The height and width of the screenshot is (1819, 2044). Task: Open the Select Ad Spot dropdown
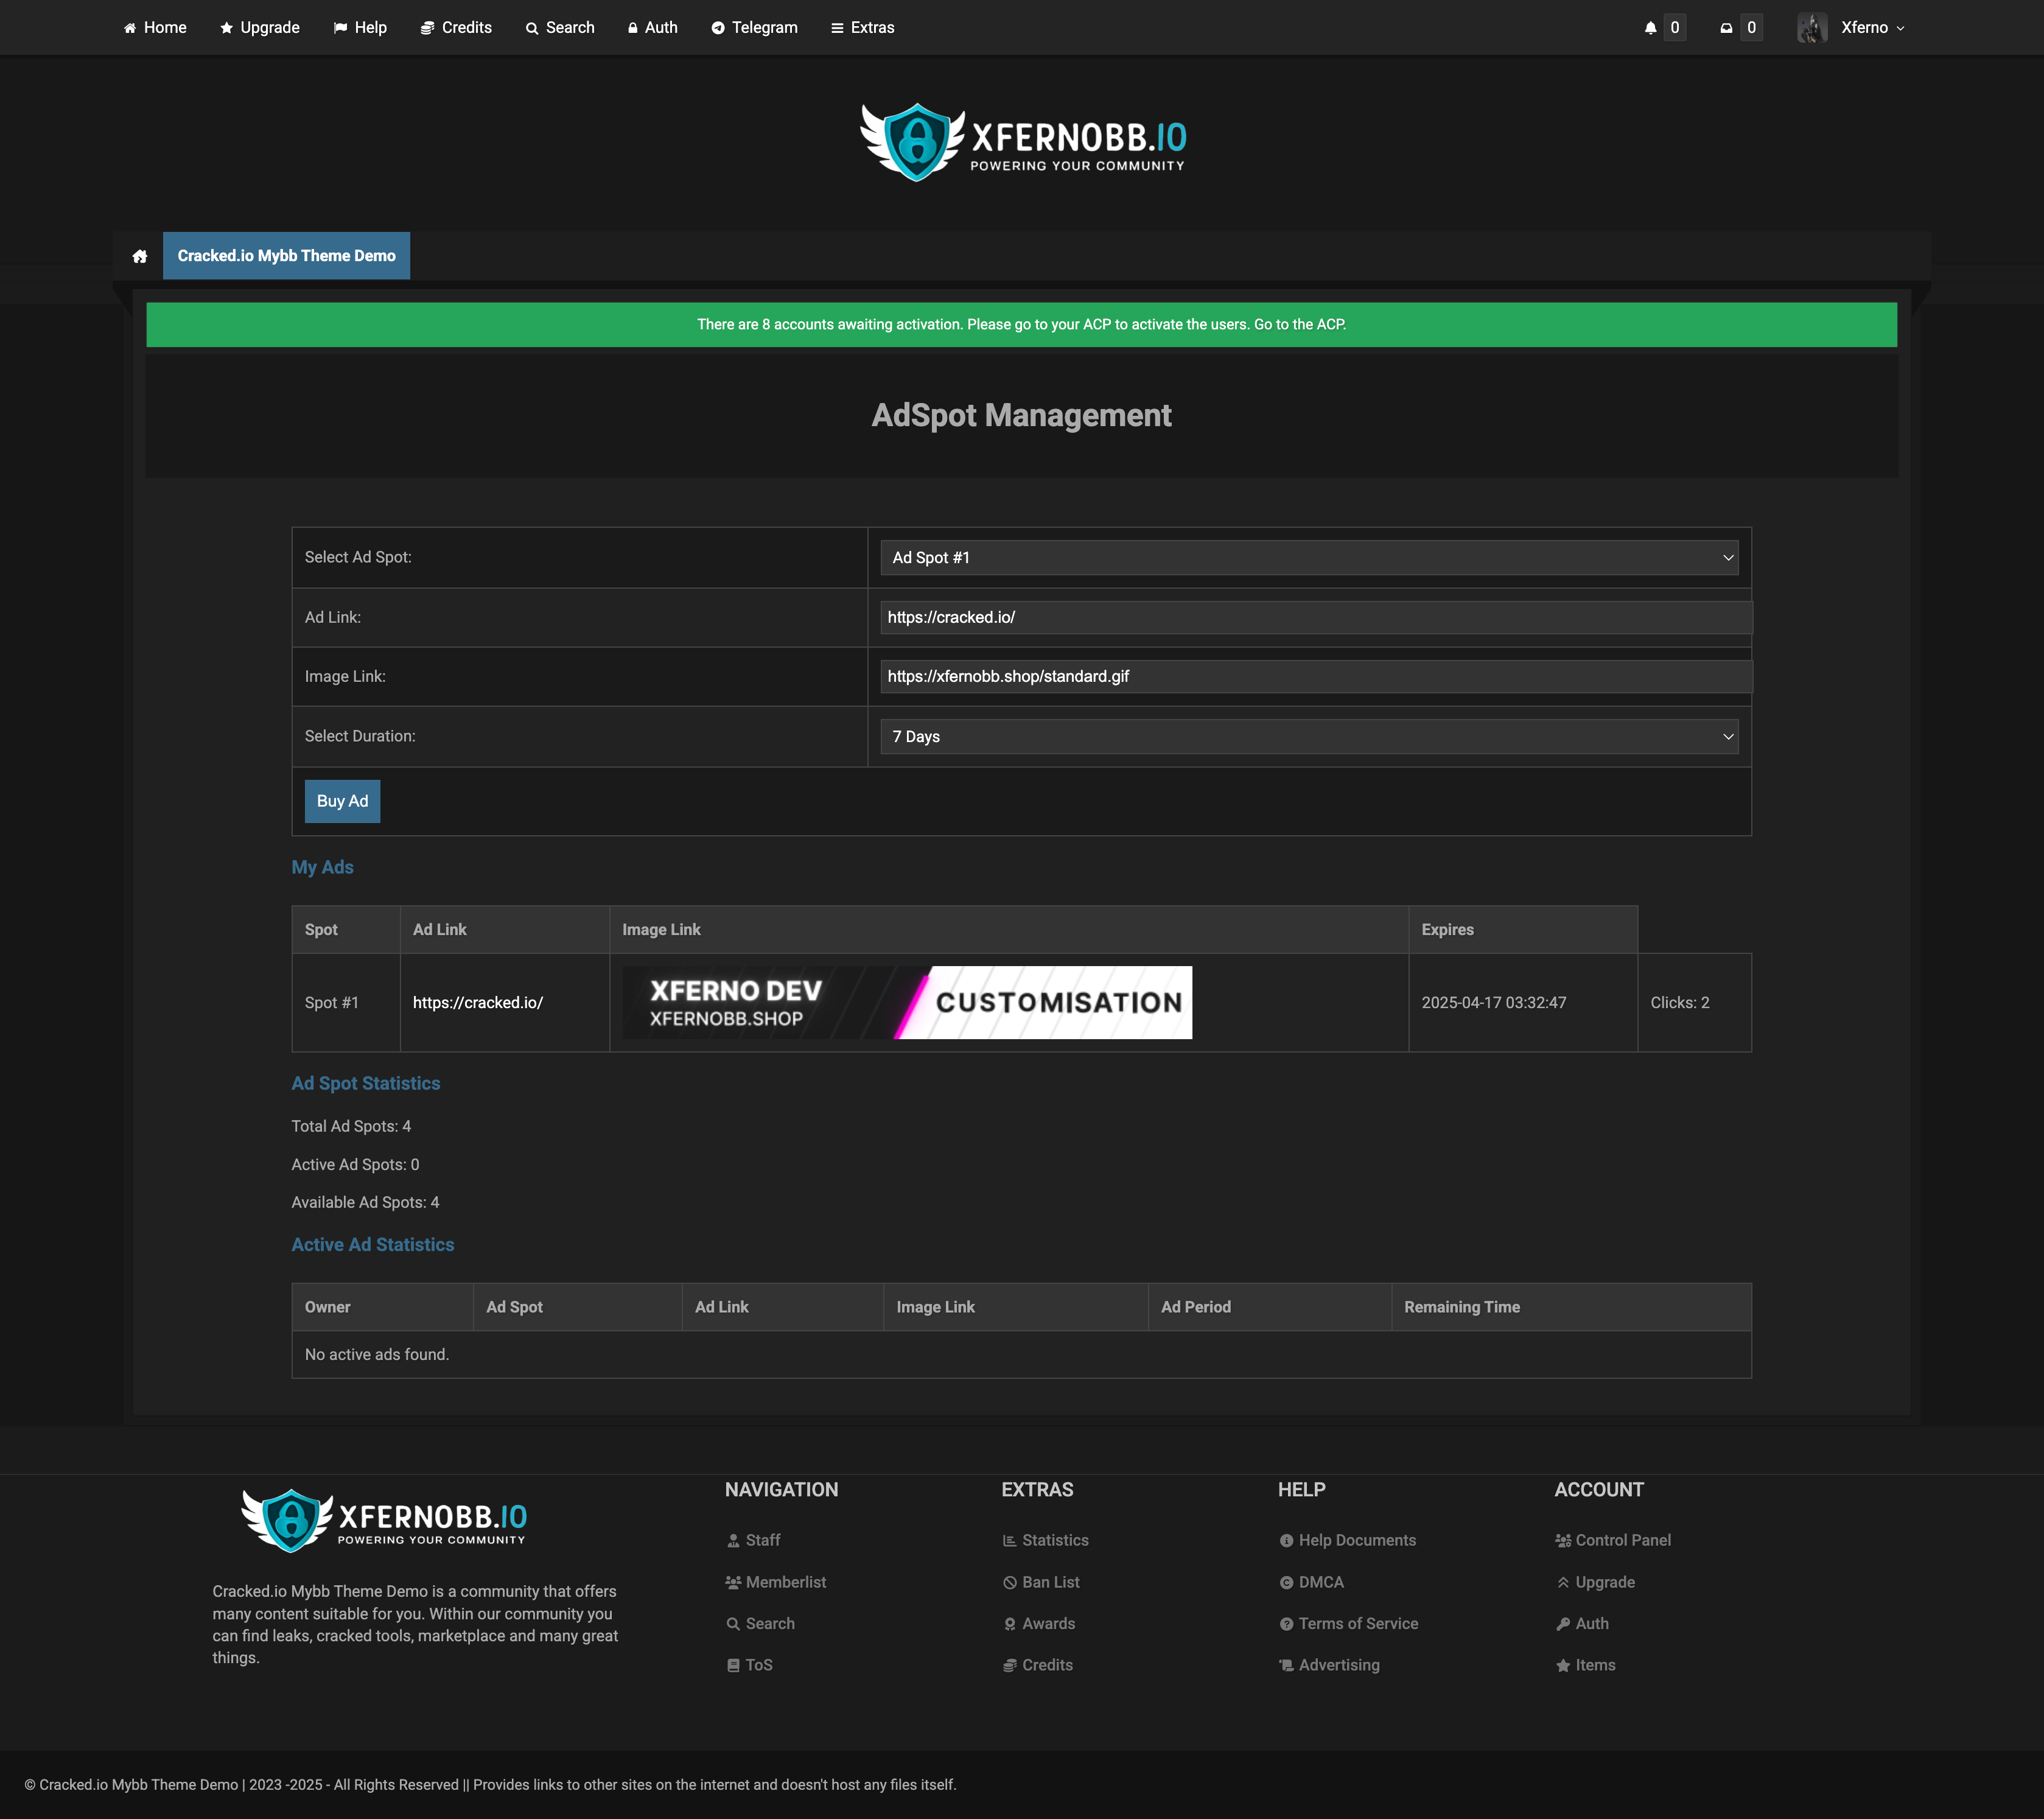1308,557
